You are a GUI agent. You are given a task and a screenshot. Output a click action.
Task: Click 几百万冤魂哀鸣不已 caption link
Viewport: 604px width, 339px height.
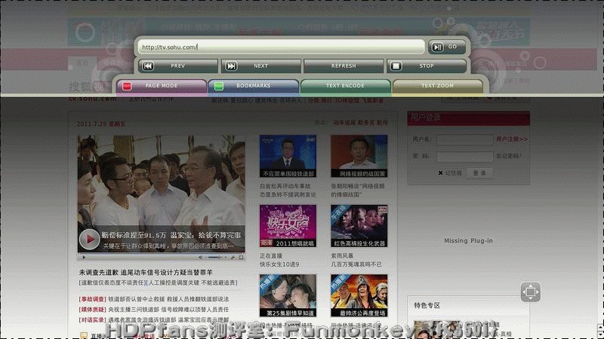(x=356, y=264)
